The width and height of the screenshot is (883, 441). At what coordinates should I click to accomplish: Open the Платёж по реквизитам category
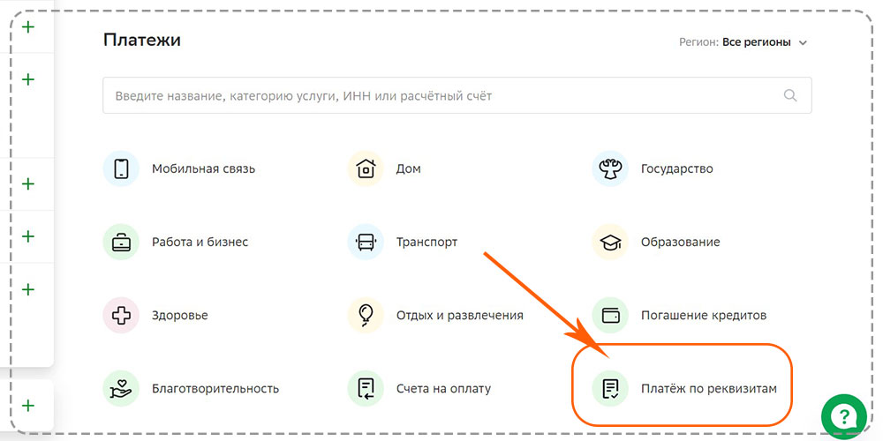tap(684, 388)
